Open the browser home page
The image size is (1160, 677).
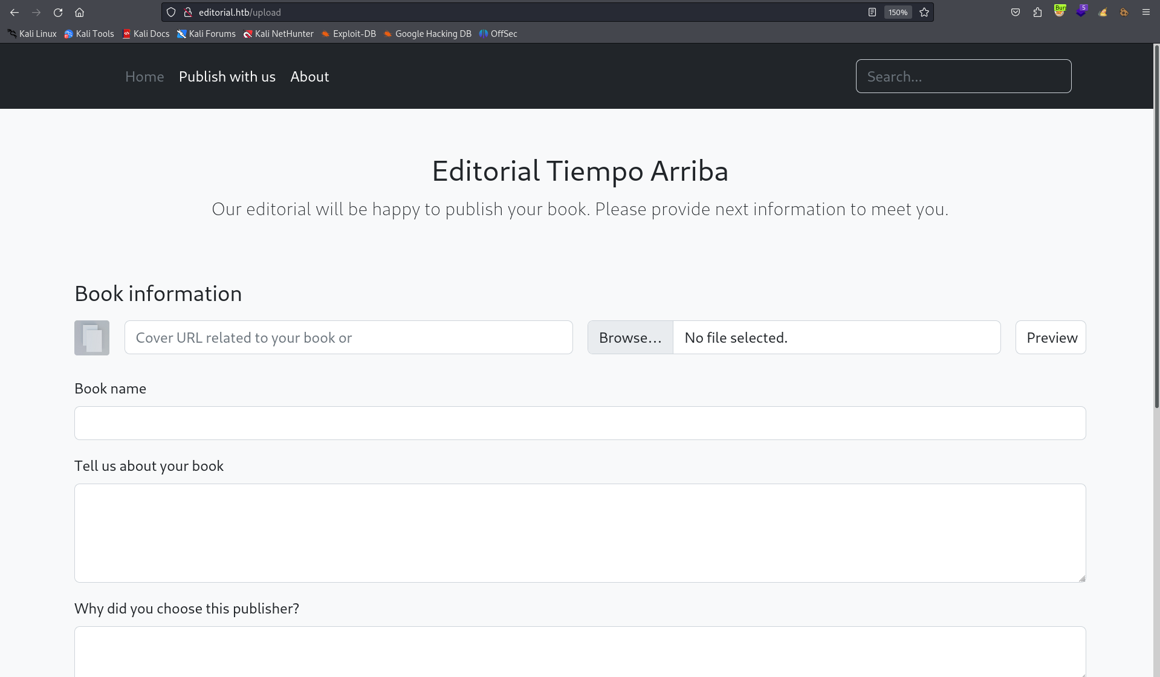coord(79,12)
